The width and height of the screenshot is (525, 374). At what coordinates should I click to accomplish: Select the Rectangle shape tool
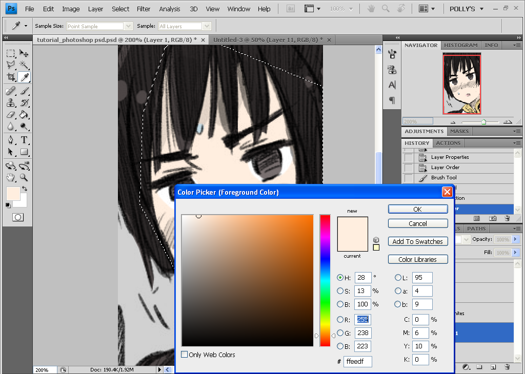[x=24, y=152]
